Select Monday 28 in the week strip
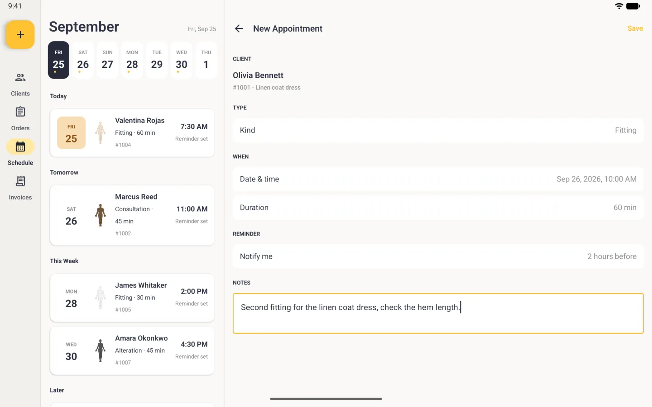Viewport: 652px width, 407px height. pyautogui.click(x=132, y=60)
